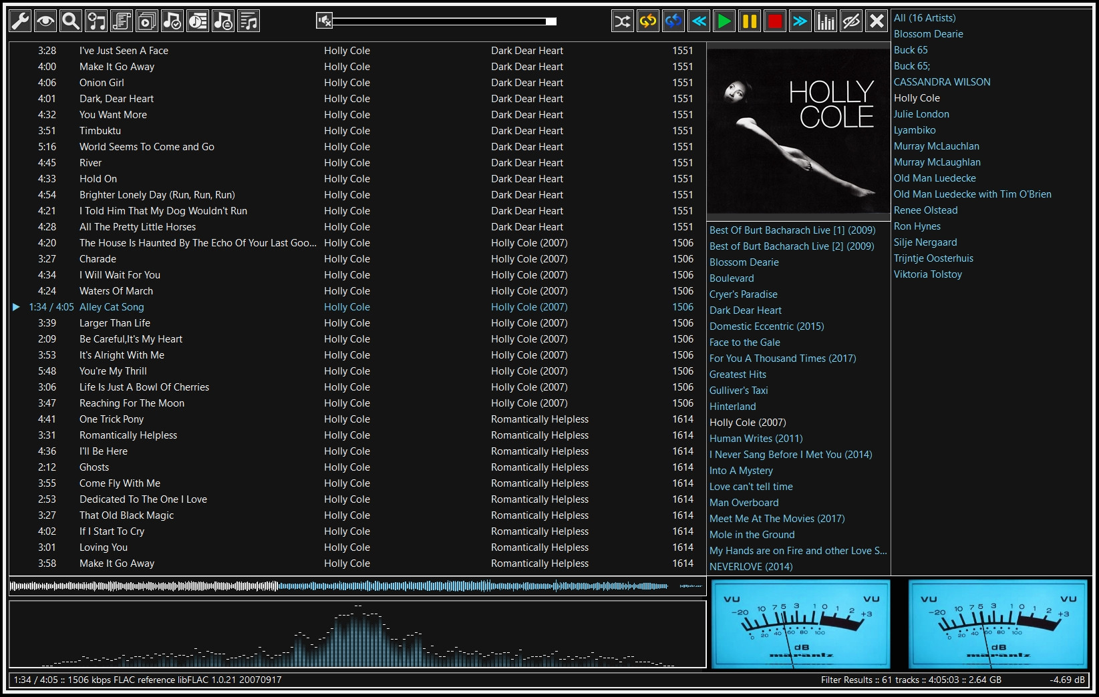Click the add-music note plus icon
This screenshot has height=697, width=1099.
click(x=96, y=21)
